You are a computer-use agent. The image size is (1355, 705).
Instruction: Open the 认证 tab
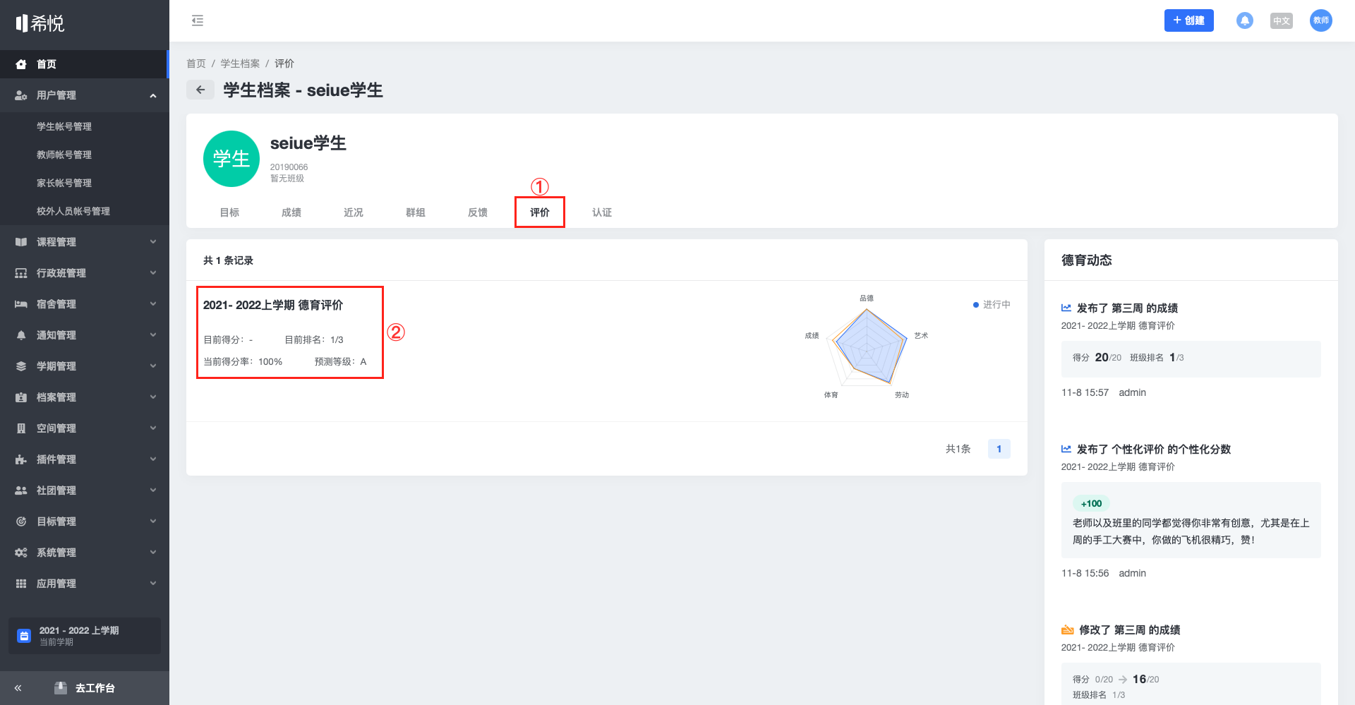pos(602,212)
